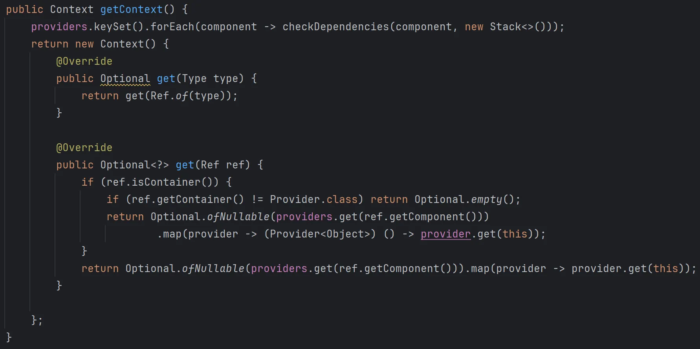This screenshot has height=349, width=700.
Task: Click the Optional<?> return type
Action: (134, 165)
